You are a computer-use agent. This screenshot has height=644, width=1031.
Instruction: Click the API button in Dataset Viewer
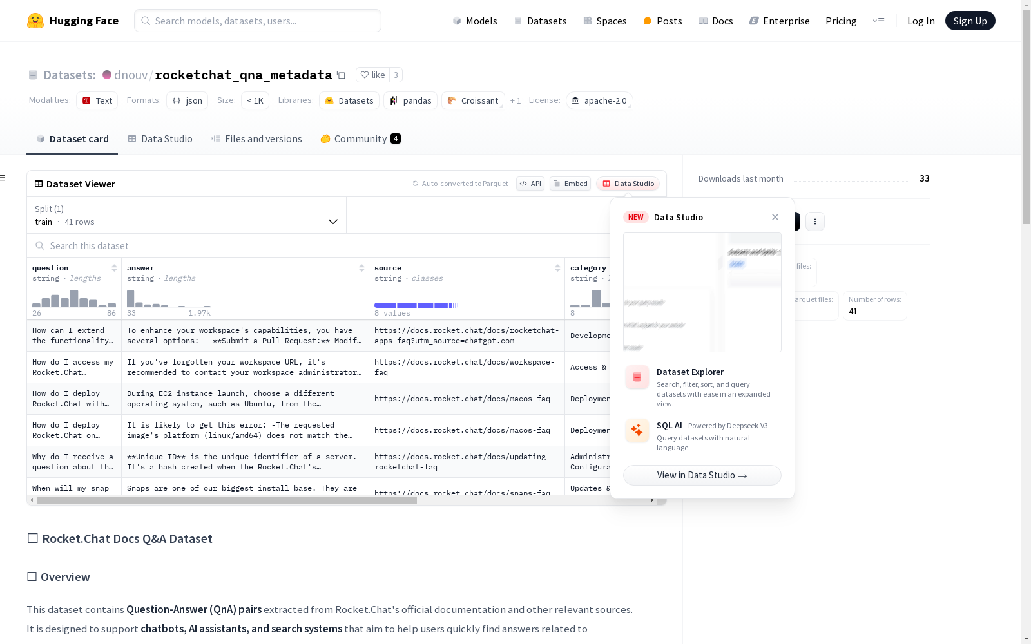[x=530, y=184]
